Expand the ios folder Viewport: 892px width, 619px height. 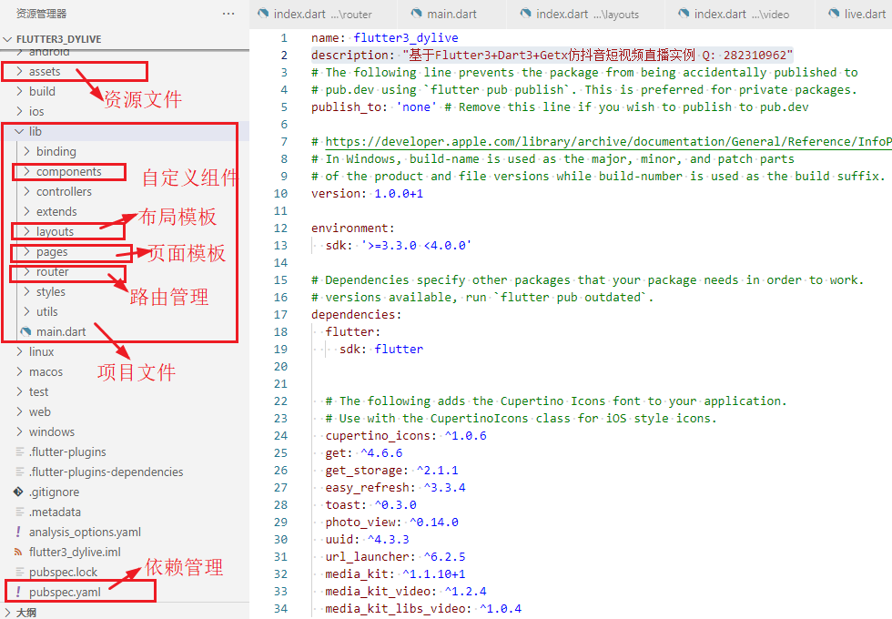point(19,111)
